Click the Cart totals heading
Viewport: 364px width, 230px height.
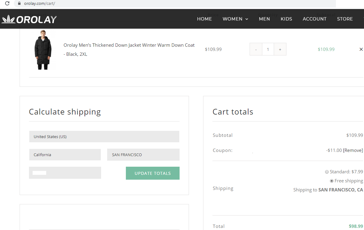(233, 112)
